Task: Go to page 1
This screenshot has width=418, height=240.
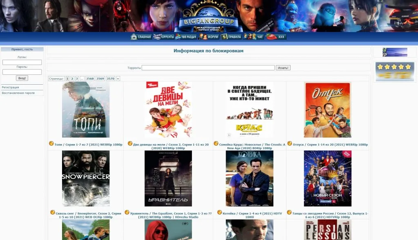Action: (x=67, y=79)
